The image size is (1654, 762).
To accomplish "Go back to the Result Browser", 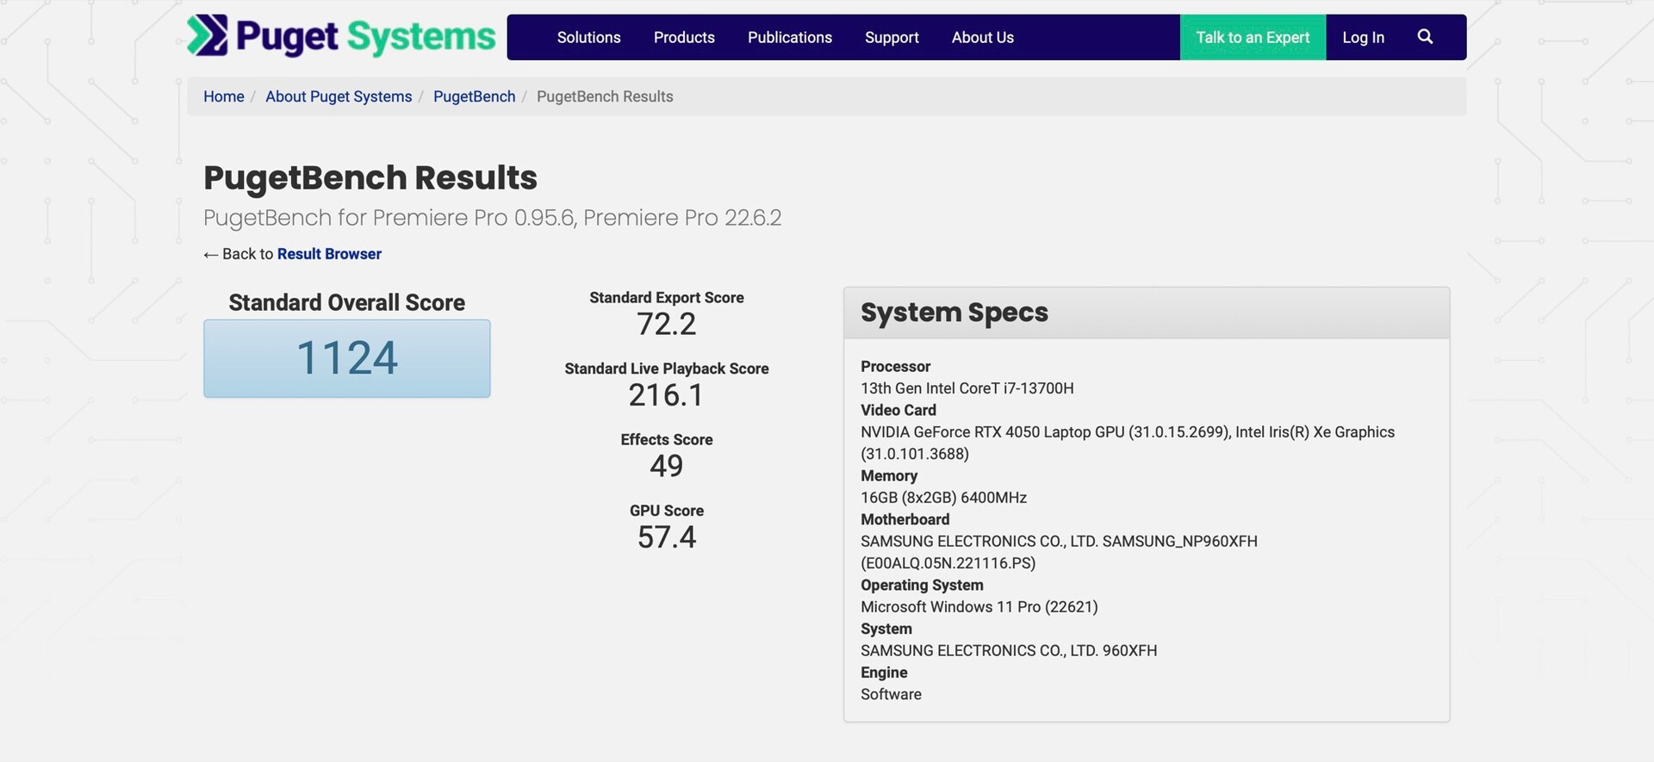I will [x=329, y=254].
